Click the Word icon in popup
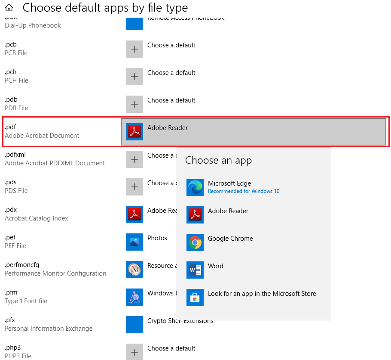The width and height of the screenshot is (391, 360). point(195,270)
